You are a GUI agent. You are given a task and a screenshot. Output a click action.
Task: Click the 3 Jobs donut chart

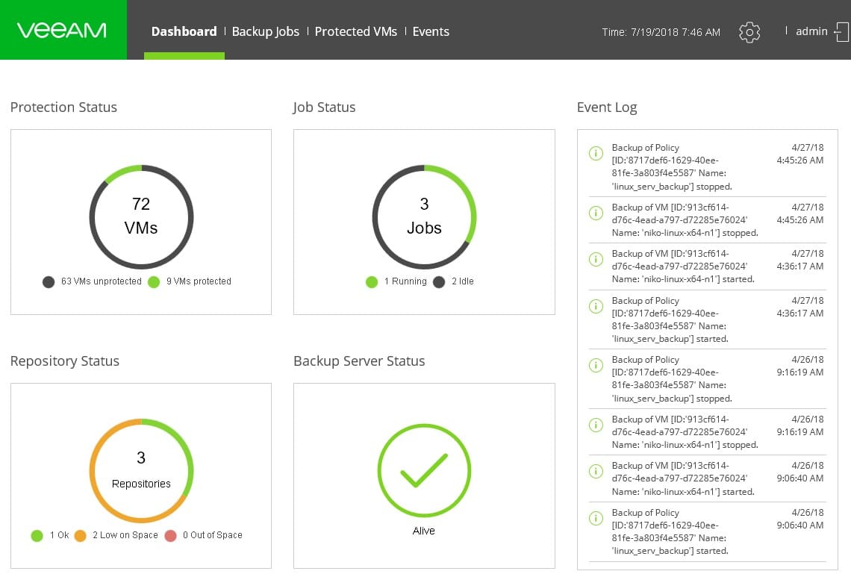(424, 217)
